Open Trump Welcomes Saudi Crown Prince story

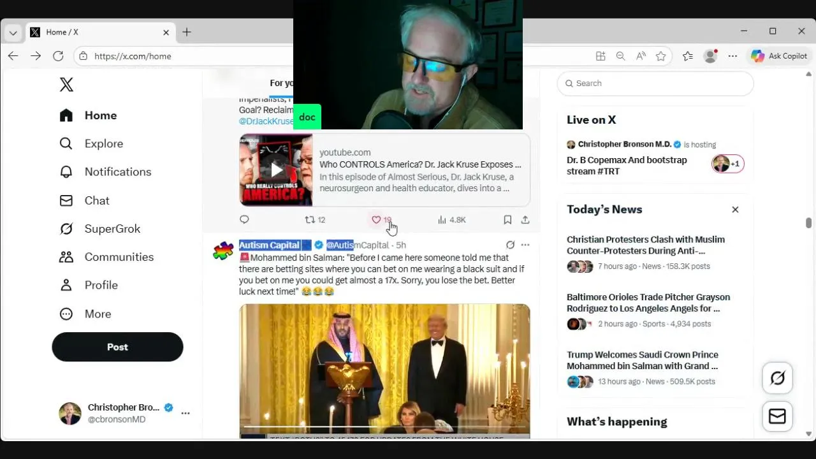click(643, 360)
